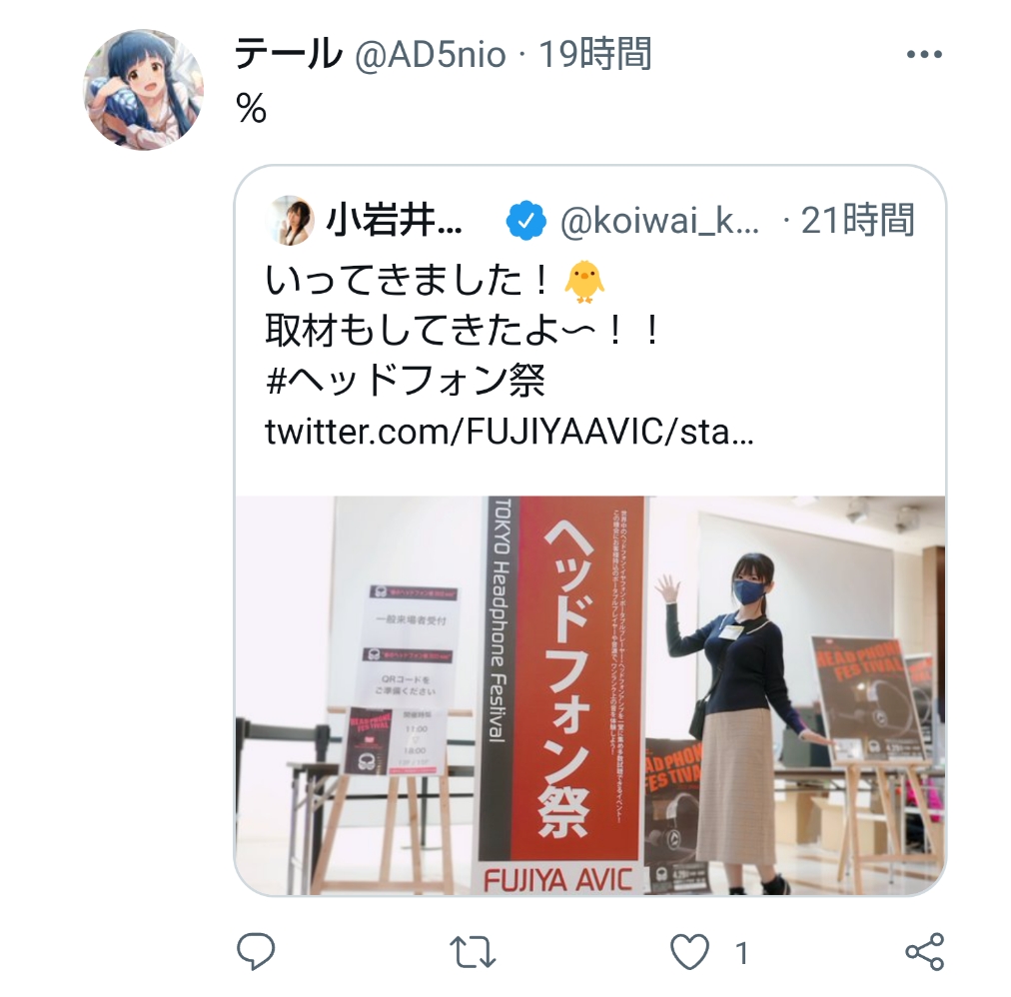Follow the twitter.com/FUJIYAAVIC link
Image resolution: width=1011 pixels, height=997 pixels.
509,432
